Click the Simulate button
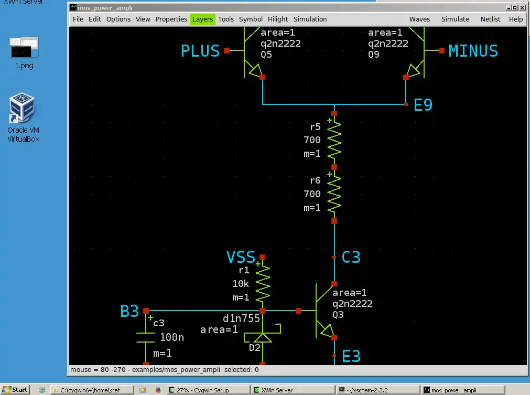The height and width of the screenshot is (395, 530). 455,19
